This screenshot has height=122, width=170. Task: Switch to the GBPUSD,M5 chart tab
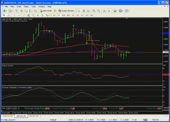(x=21, y=116)
